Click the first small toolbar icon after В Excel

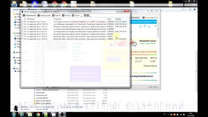[x=85, y=15]
